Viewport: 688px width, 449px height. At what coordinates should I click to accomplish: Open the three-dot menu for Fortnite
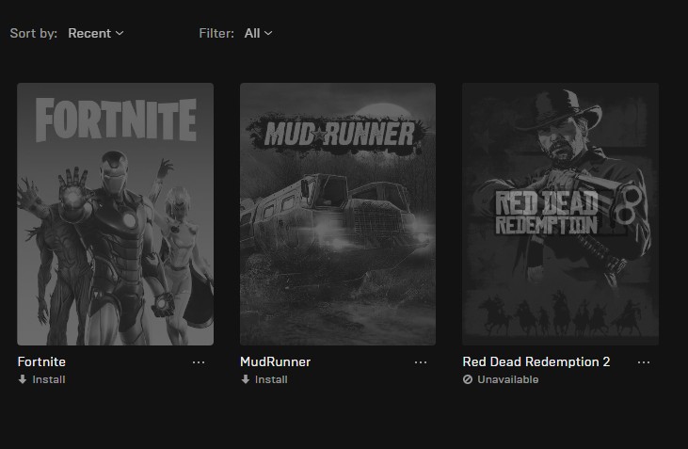pos(199,362)
